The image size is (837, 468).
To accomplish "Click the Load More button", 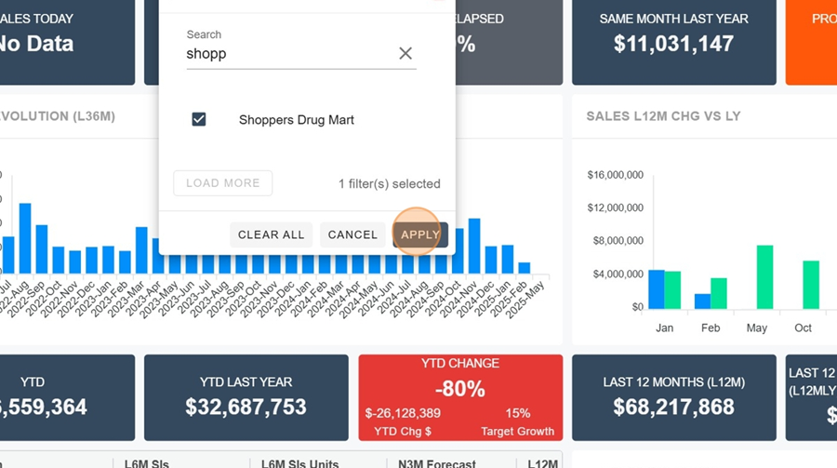I will tap(222, 183).
